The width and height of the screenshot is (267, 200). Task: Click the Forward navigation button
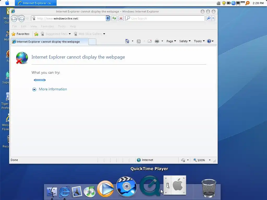click(x=21, y=18)
